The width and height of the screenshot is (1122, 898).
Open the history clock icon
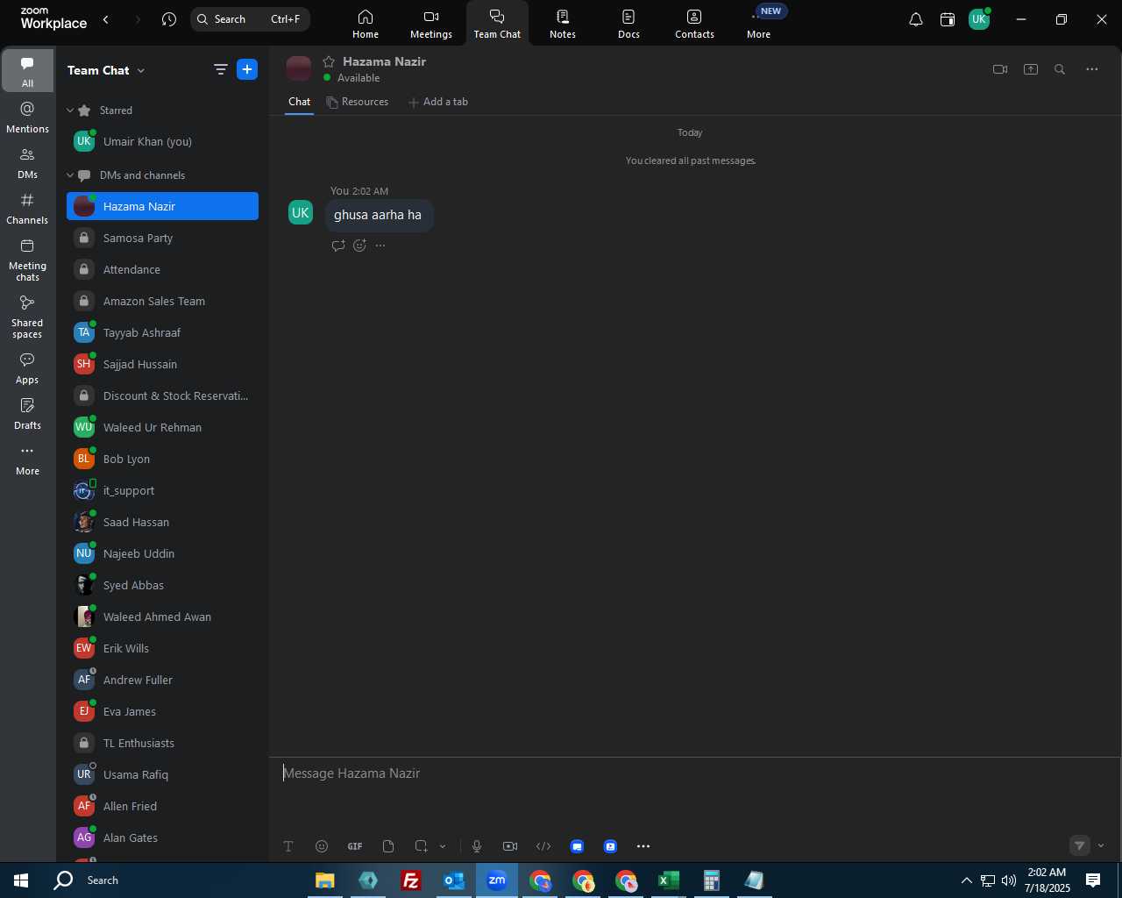pyautogui.click(x=169, y=19)
